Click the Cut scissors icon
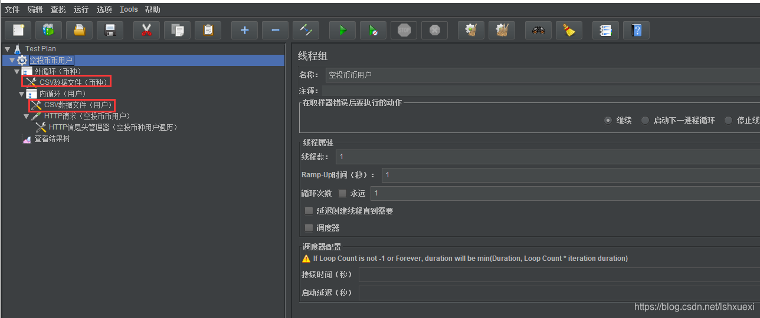The image size is (760, 318). pos(146,30)
